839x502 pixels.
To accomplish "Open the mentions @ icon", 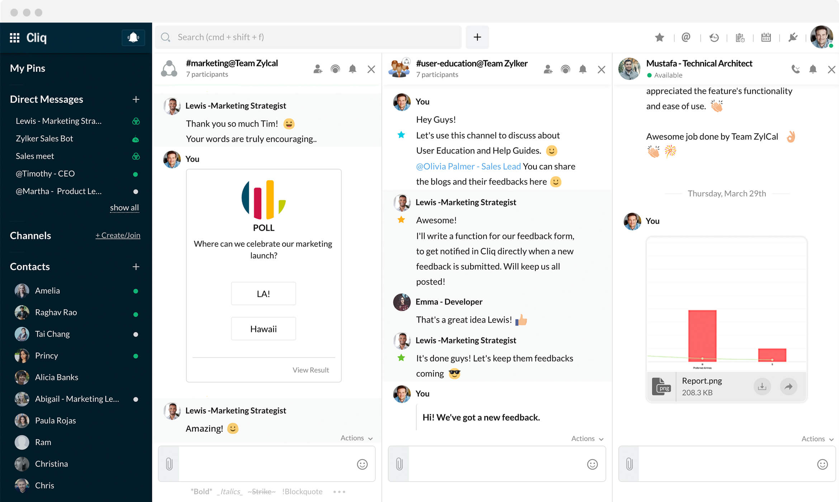I will point(686,37).
